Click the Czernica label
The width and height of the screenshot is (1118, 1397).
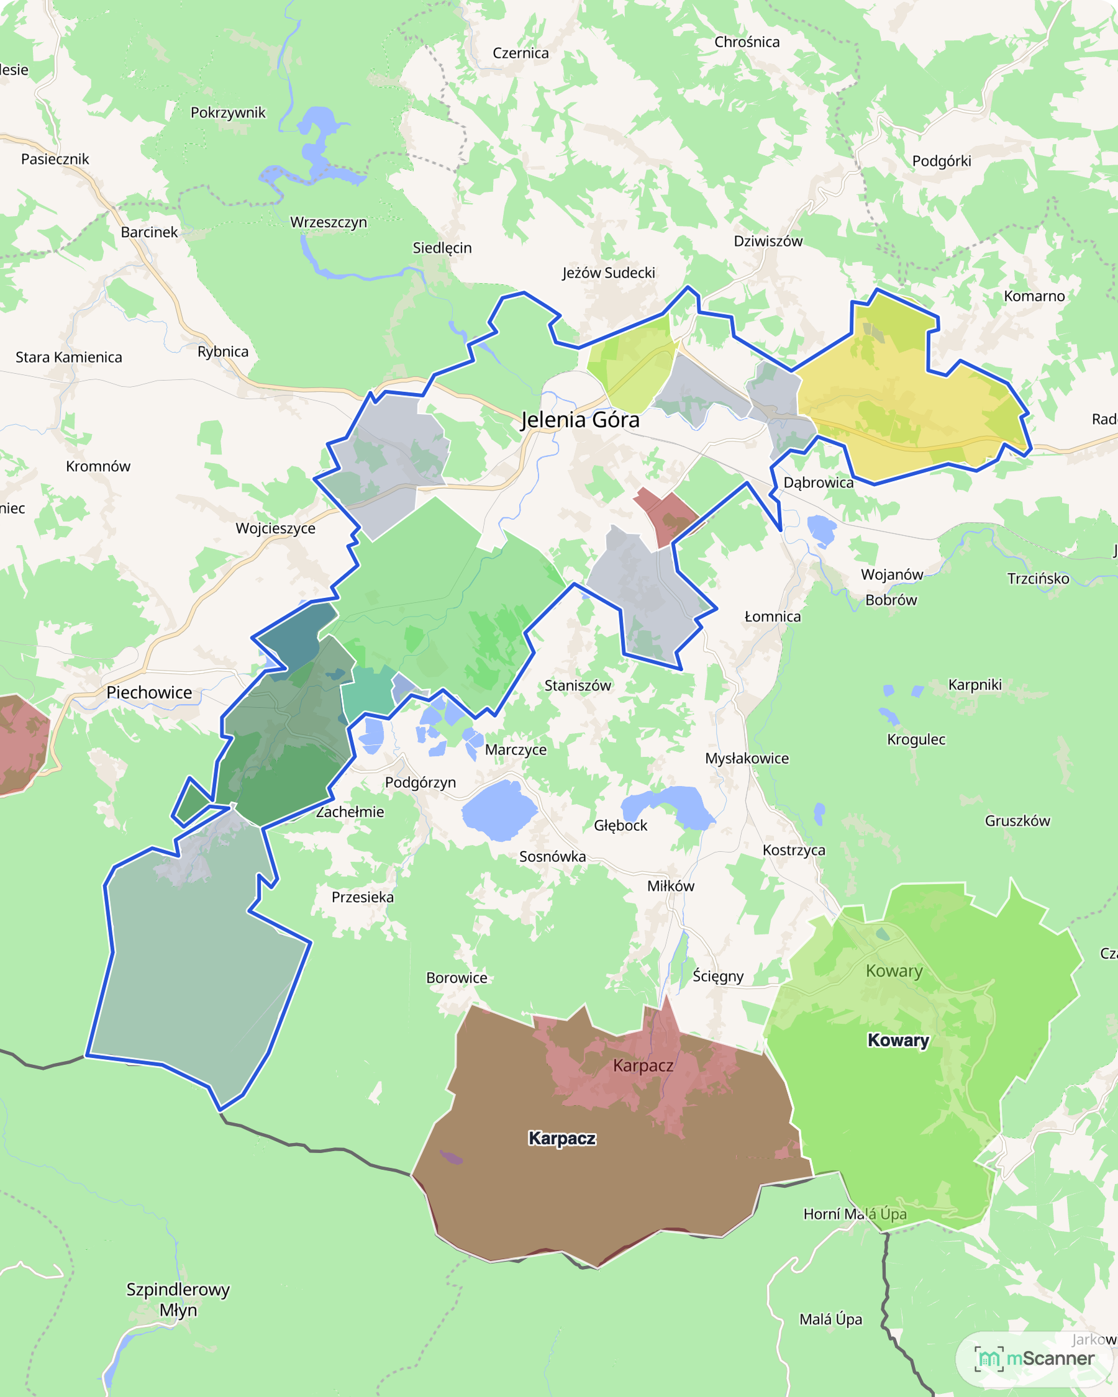click(521, 53)
